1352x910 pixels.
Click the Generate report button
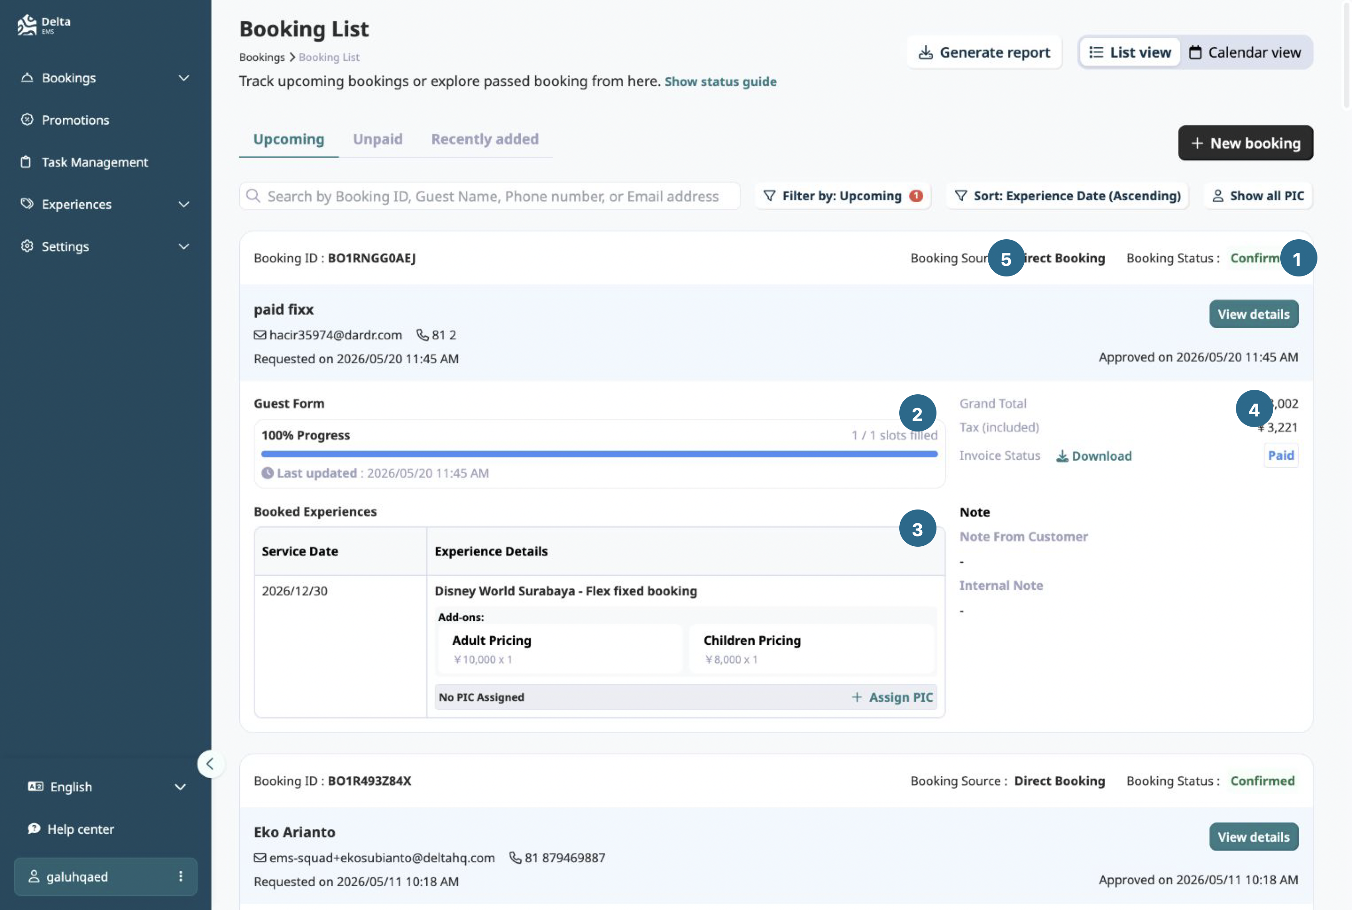985,52
